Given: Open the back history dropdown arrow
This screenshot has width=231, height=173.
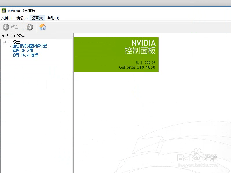Looking at the screenshot, I should [x=23, y=27].
